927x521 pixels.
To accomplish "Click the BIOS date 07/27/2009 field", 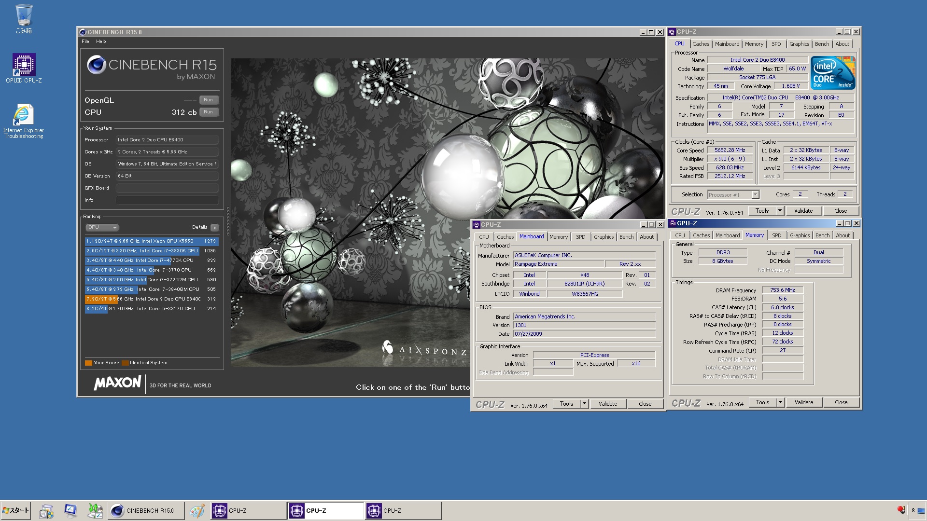I will point(584,334).
